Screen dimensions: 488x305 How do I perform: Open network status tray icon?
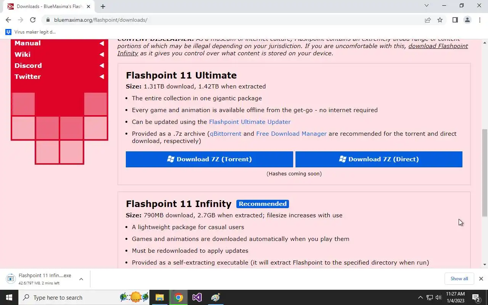pyautogui.click(x=430, y=297)
